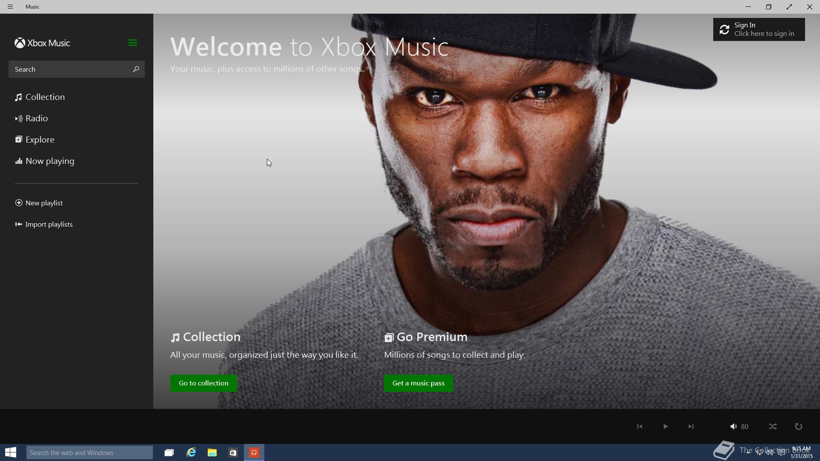Skip to previous track

click(639, 426)
